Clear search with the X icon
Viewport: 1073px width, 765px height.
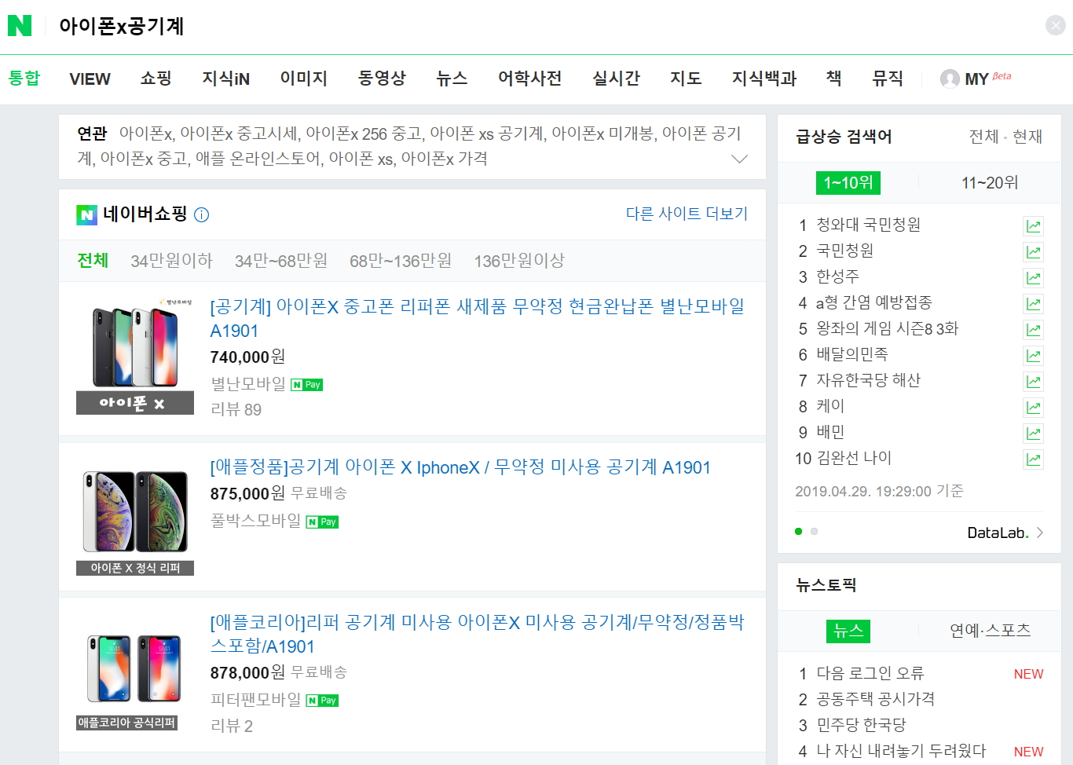(x=1055, y=26)
